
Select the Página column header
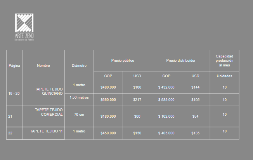click(x=14, y=66)
